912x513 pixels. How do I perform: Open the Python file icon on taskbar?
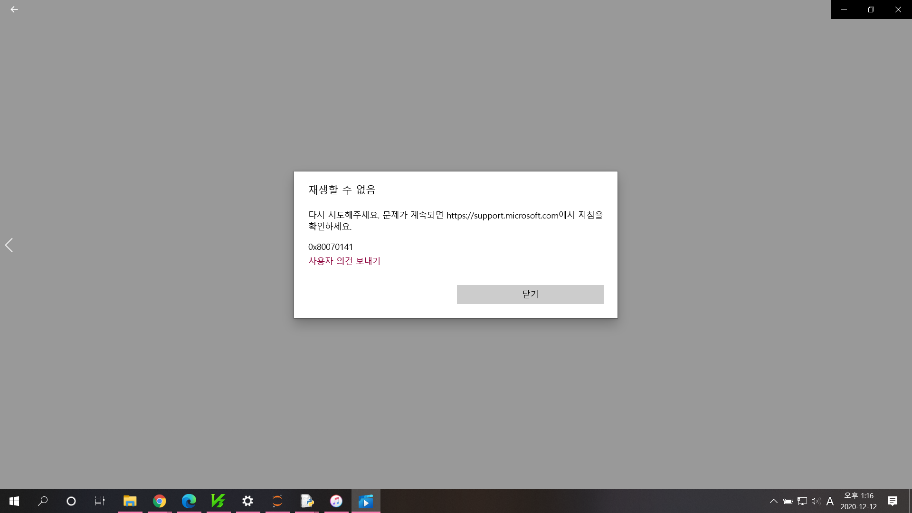click(307, 501)
